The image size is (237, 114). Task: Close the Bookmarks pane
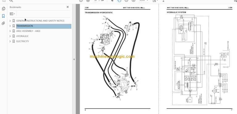click(68, 7)
